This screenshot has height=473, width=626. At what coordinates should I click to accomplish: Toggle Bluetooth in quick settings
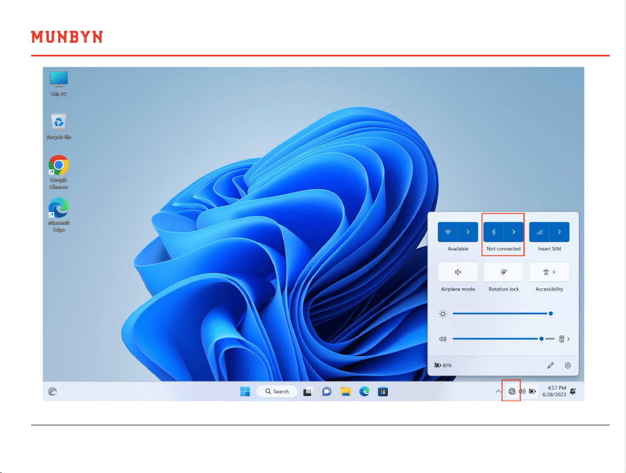click(x=493, y=232)
